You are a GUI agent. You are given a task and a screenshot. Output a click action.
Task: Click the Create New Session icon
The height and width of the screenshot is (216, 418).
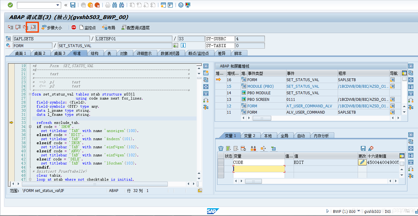pyautogui.click(x=163, y=5)
